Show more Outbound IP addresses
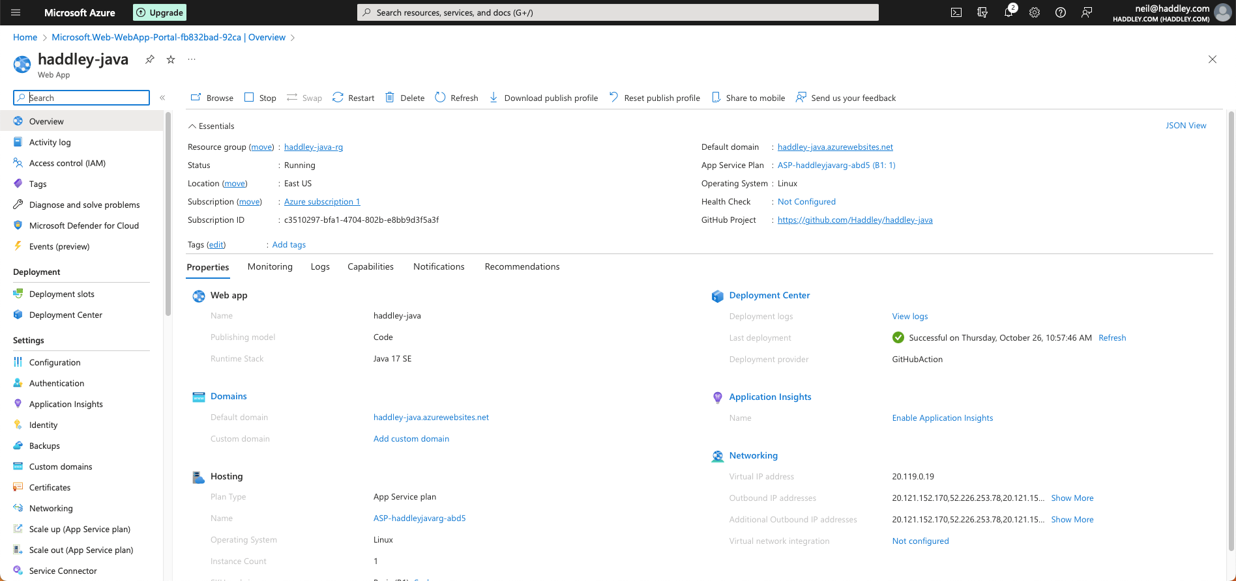Viewport: 1236px width, 581px height. tap(1072, 498)
